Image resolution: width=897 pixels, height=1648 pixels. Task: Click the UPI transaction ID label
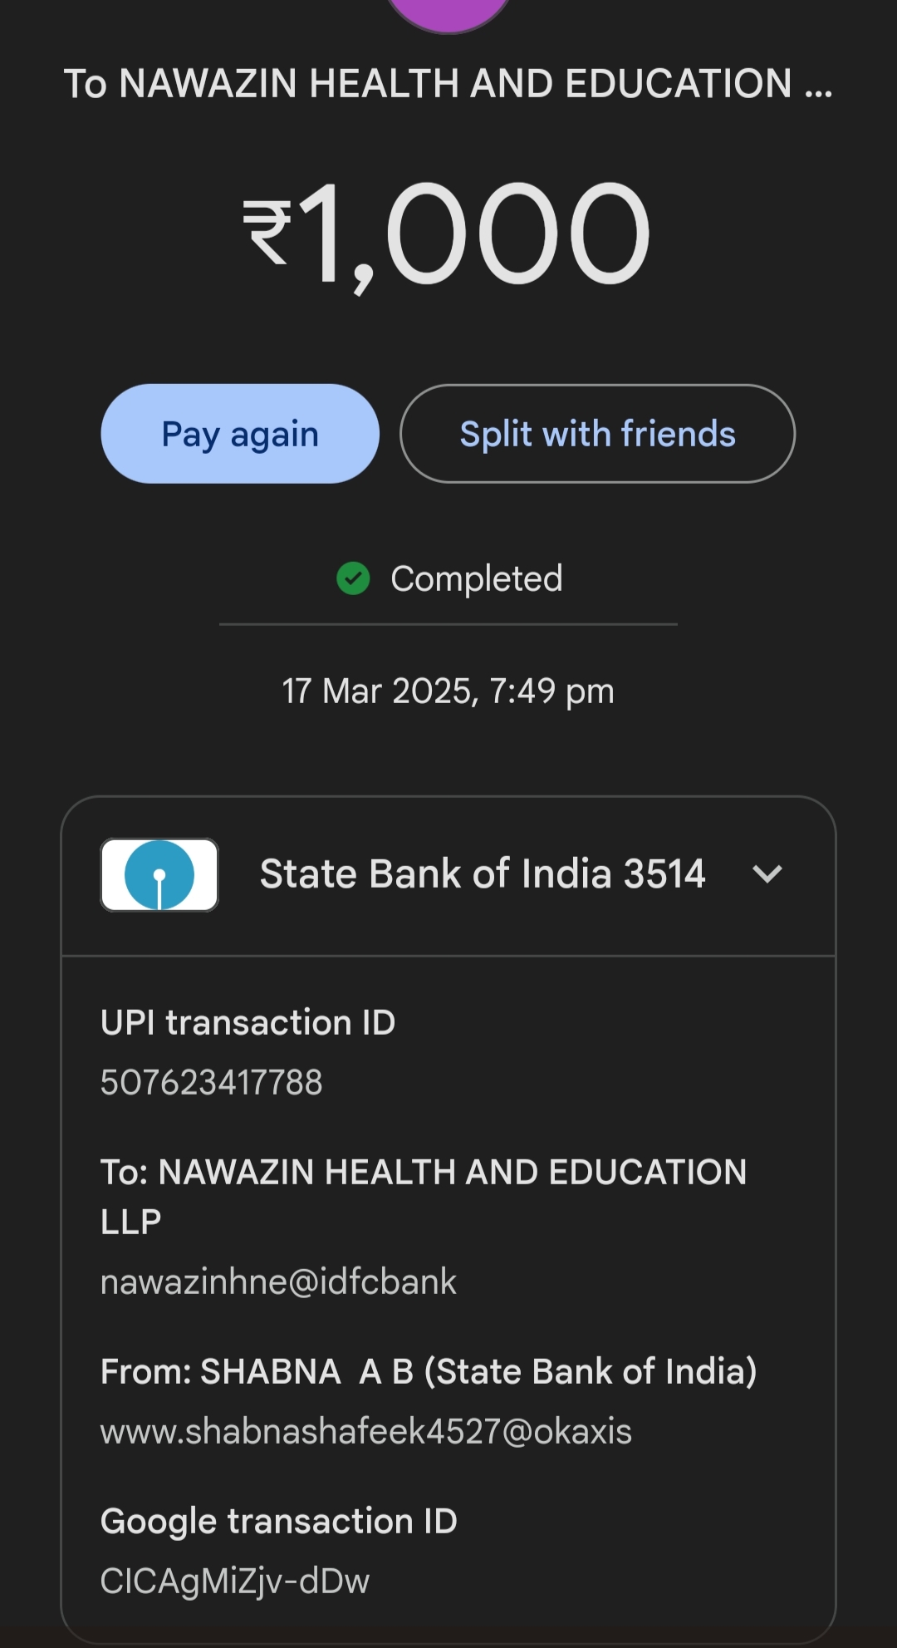248,1022
